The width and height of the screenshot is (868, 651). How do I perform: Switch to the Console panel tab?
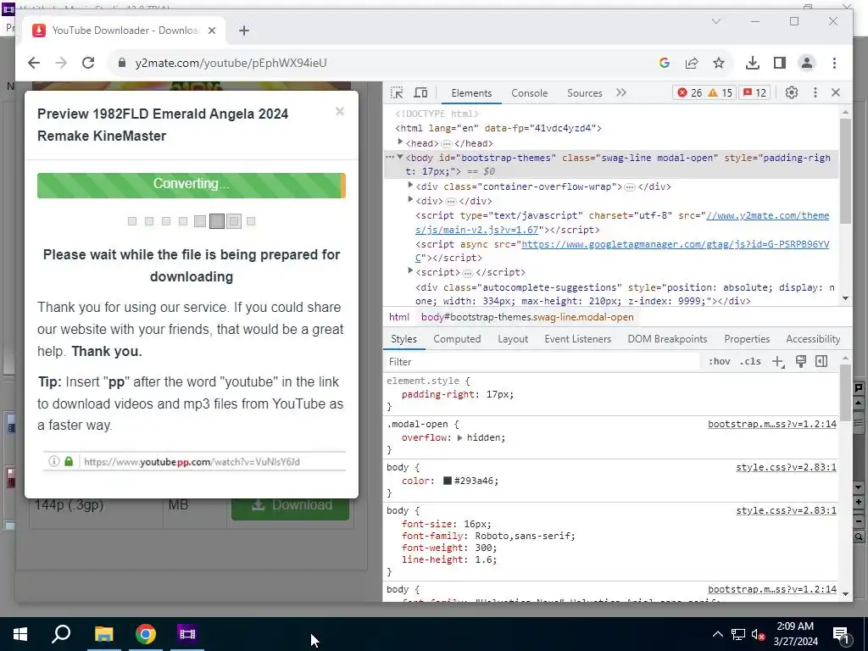point(529,93)
